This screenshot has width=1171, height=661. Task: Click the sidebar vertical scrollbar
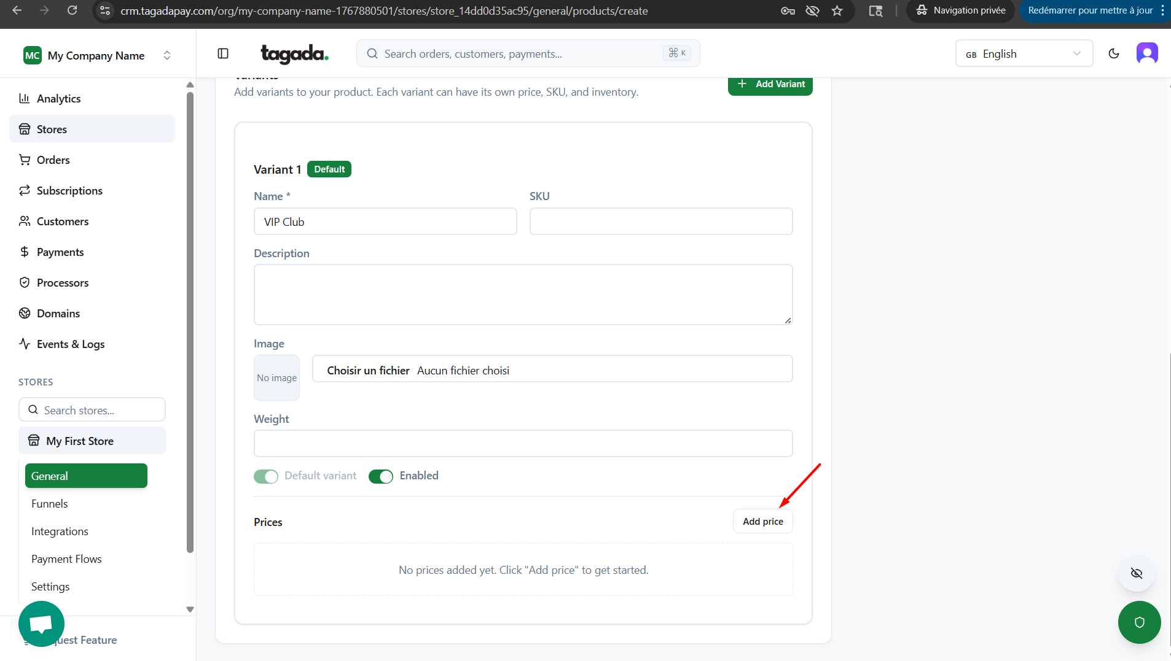(190, 319)
